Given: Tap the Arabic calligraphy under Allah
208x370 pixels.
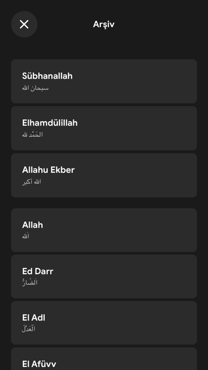Looking at the screenshot, I should tap(25, 236).
